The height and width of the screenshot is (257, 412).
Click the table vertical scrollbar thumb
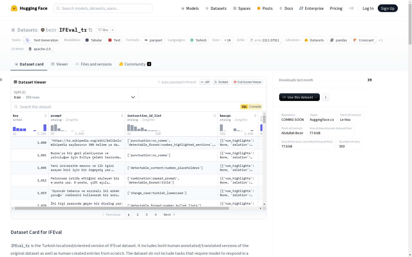[264, 119]
